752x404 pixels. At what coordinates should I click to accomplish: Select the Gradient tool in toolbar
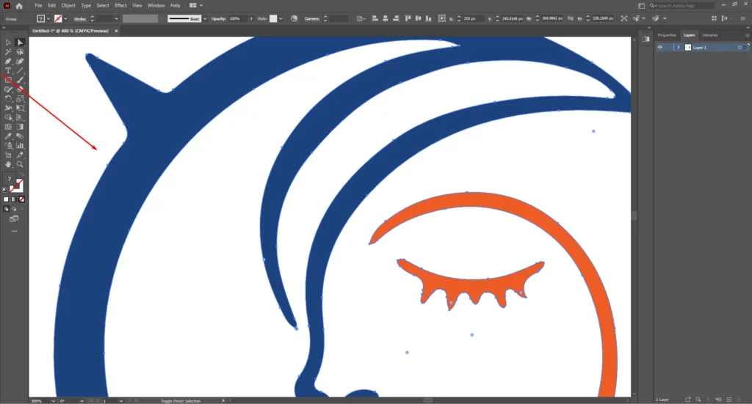20,127
